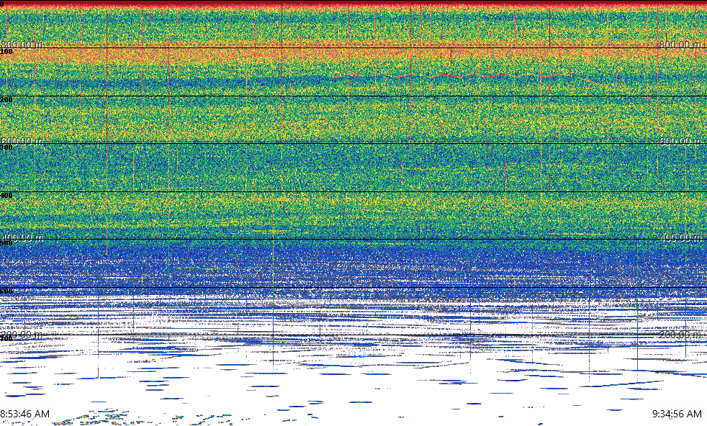Select the right-side 400.00 m depth label
This screenshot has width=707, height=426.
[x=680, y=237]
